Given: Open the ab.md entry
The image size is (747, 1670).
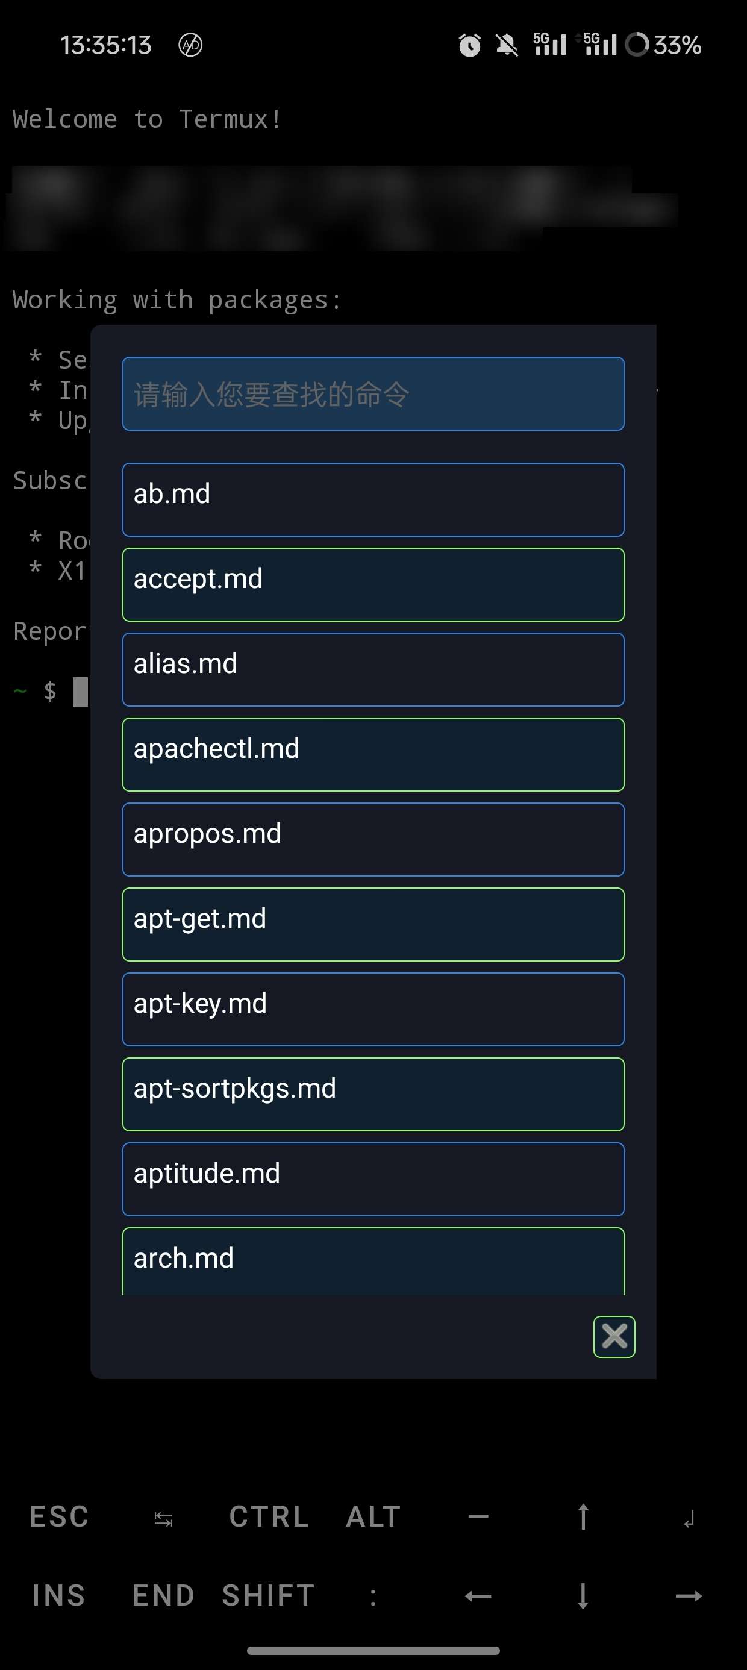Looking at the screenshot, I should coord(373,499).
